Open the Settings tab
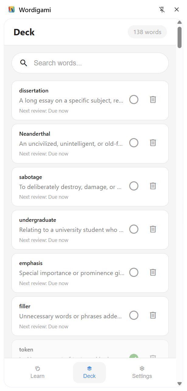This screenshot has width=187, height=391. (142, 372)
